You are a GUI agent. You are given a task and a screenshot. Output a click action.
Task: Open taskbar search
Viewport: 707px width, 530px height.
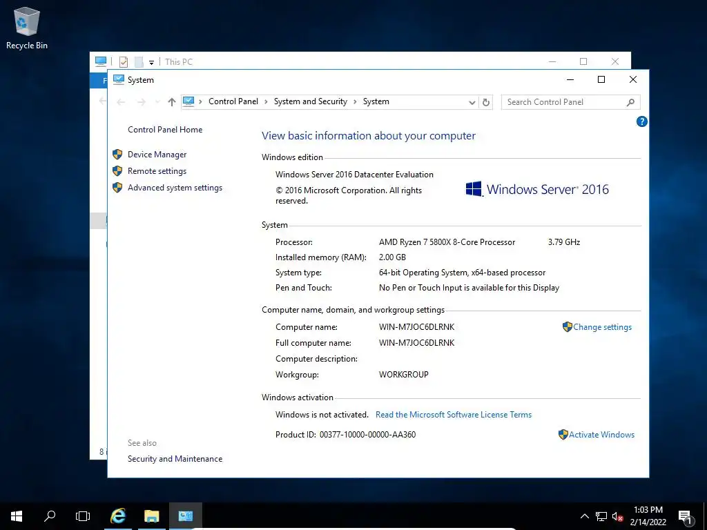point(50,516)
